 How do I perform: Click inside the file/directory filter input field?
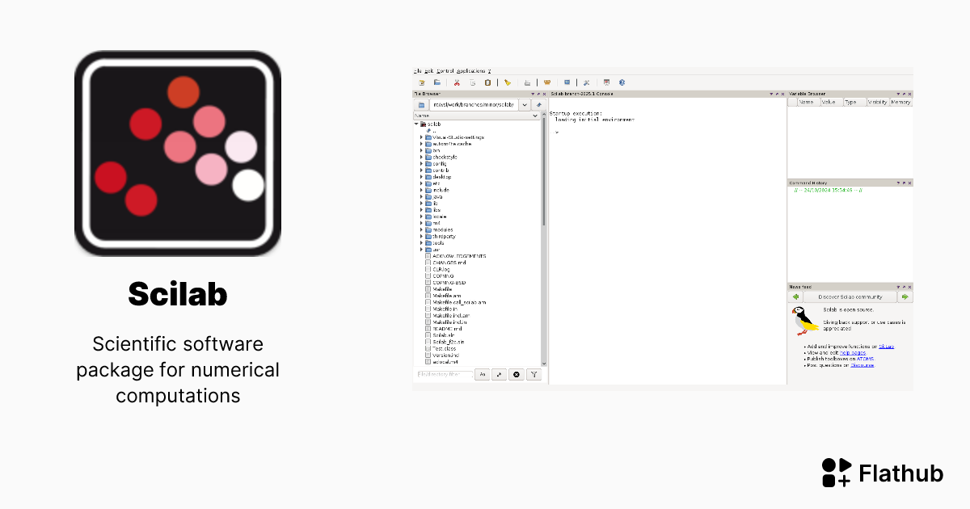click(446, 374)
